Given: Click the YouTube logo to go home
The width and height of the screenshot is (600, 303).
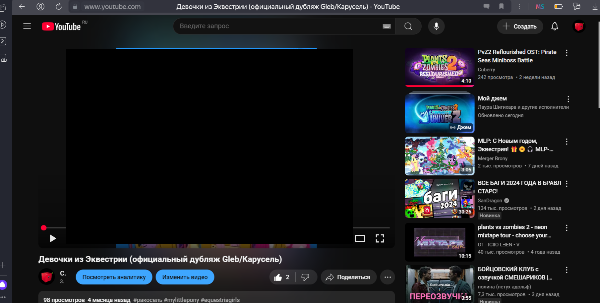Looking at the screenshot, I should tap(62, 27).
